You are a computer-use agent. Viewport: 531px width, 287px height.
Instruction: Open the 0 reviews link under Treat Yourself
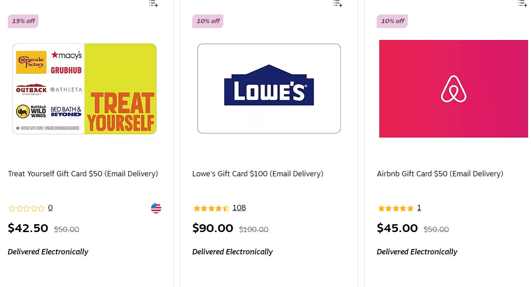click(x=50, y=208)
